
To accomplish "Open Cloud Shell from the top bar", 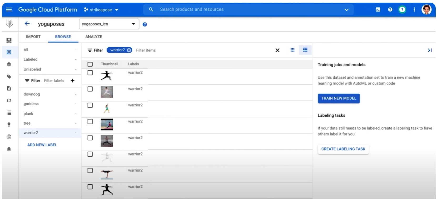I will coord(378,10).
